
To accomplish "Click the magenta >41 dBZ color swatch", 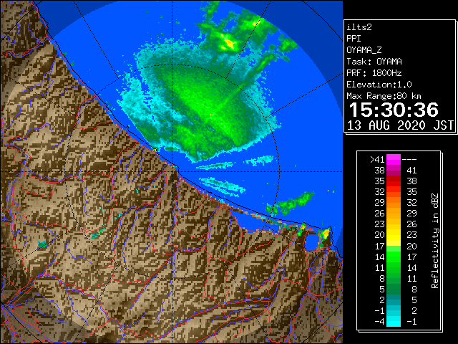I will [394, 160].
